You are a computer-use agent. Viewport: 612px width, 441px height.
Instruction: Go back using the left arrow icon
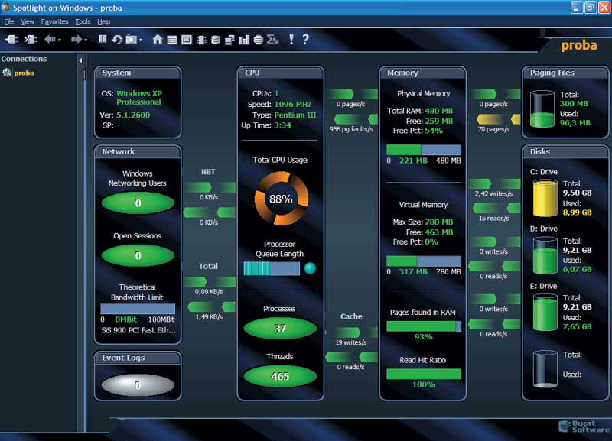coord(50,40)
